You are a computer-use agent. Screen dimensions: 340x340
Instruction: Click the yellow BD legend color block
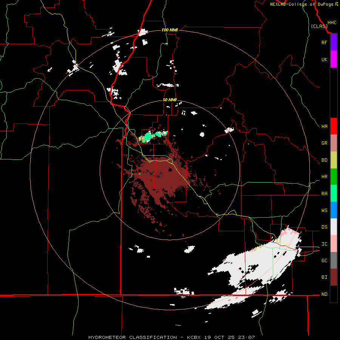click(x=334, y=160)
